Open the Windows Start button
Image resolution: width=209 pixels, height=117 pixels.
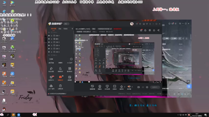coord(2,115)
